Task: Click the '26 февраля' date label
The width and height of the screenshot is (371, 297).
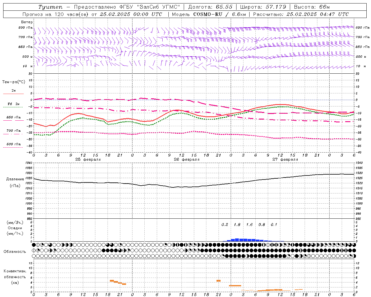Action: [186, 160]
